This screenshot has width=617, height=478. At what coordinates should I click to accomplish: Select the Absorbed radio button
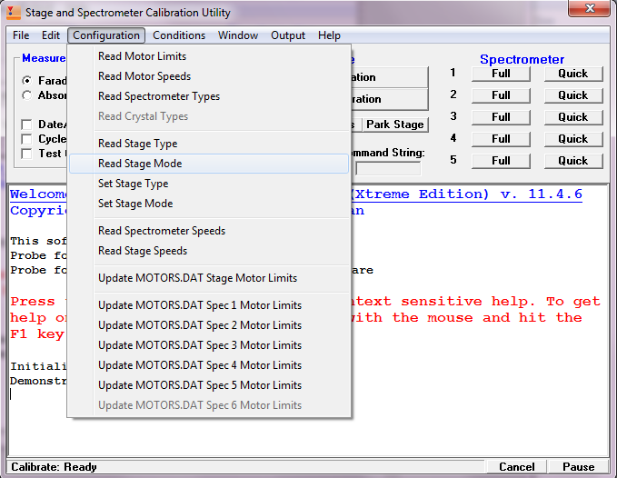(x=27, y=95)
